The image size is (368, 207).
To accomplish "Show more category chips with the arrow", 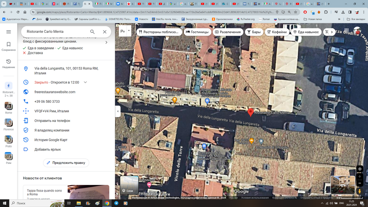I will click(x=332, y=32).
